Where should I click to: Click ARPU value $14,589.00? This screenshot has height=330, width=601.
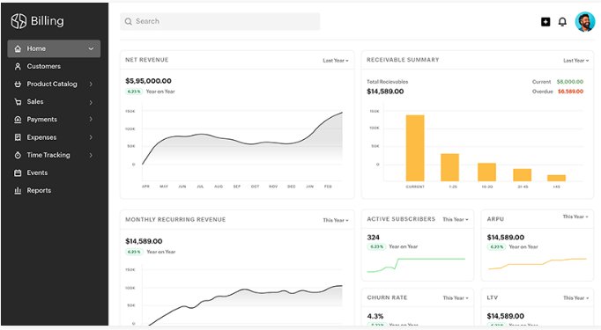tap(506, 238)
